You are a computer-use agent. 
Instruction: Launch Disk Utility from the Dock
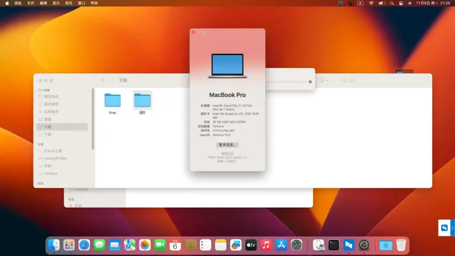319,245
